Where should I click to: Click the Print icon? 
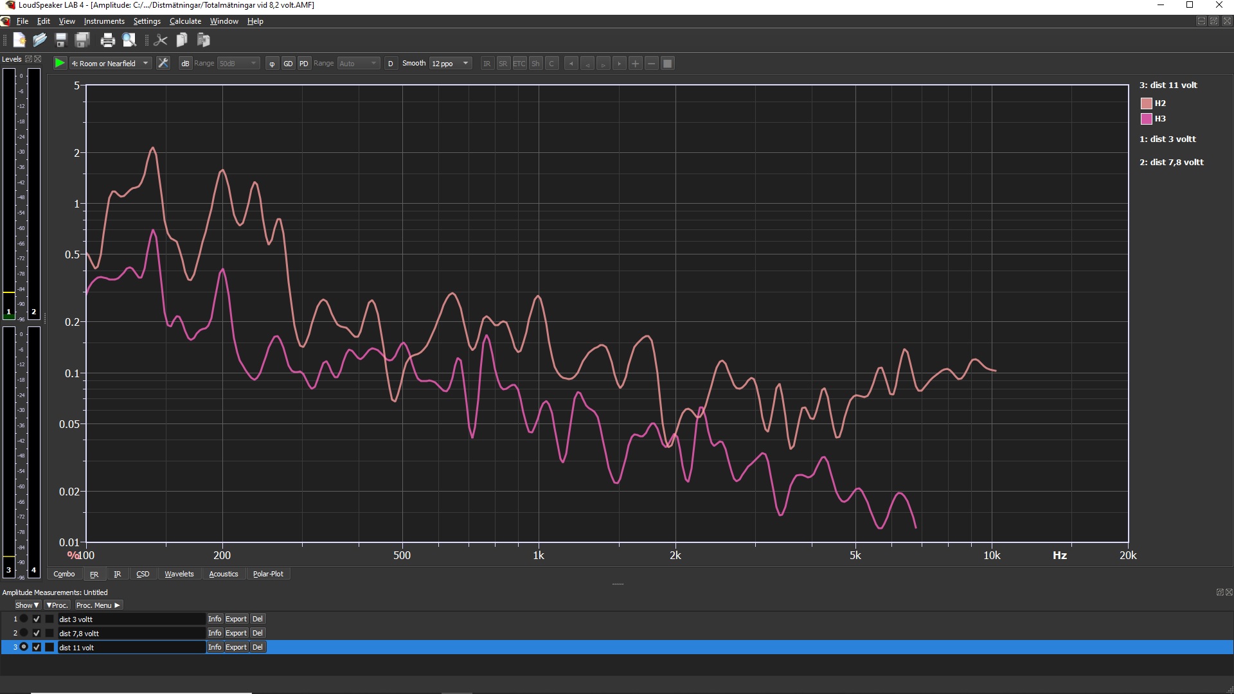tap(108, 40)
